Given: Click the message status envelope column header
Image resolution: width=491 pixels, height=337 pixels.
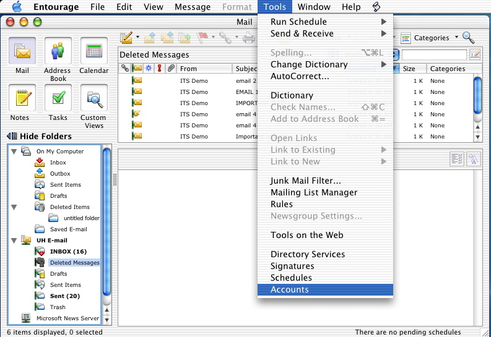Looking at the screenshot, I should (x=137, y=68).
